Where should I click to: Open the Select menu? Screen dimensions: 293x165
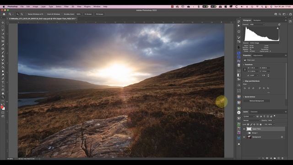pyautogui.click(x=59, y=6)
